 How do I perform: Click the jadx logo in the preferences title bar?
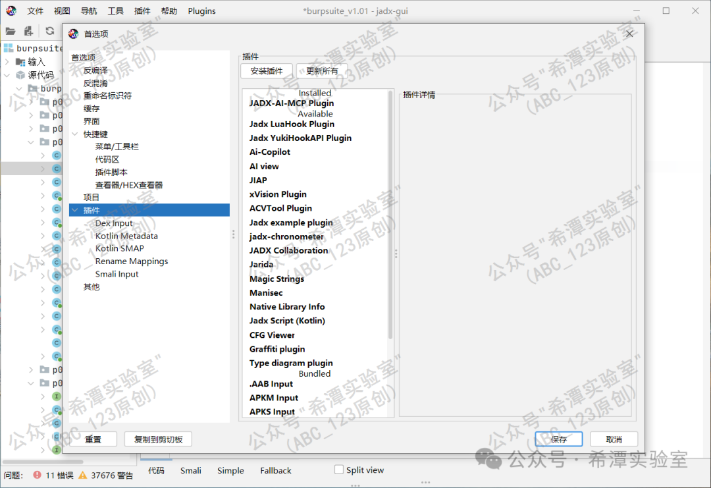tap(72, 34)
